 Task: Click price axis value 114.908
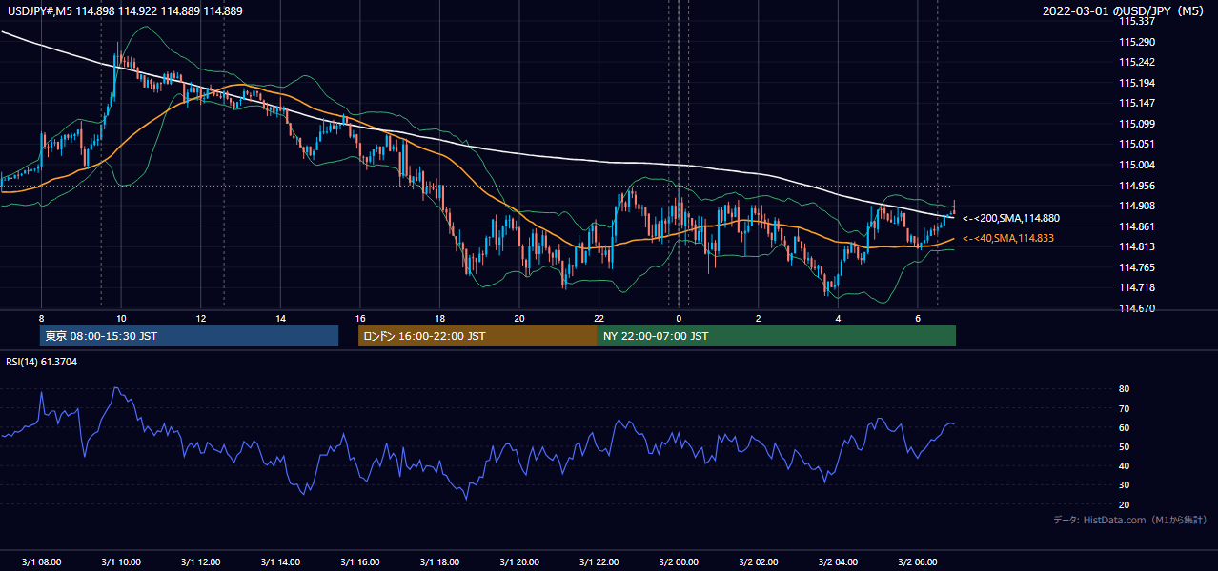click(x=1136, y=206)
